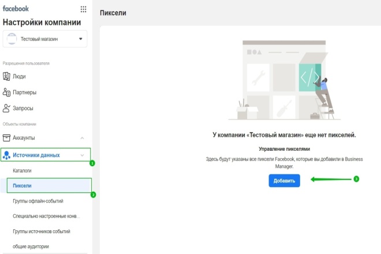This screenshot has height=254, width=381.
Task: Open the nine-dot apps grid menu
Action: 83,9
